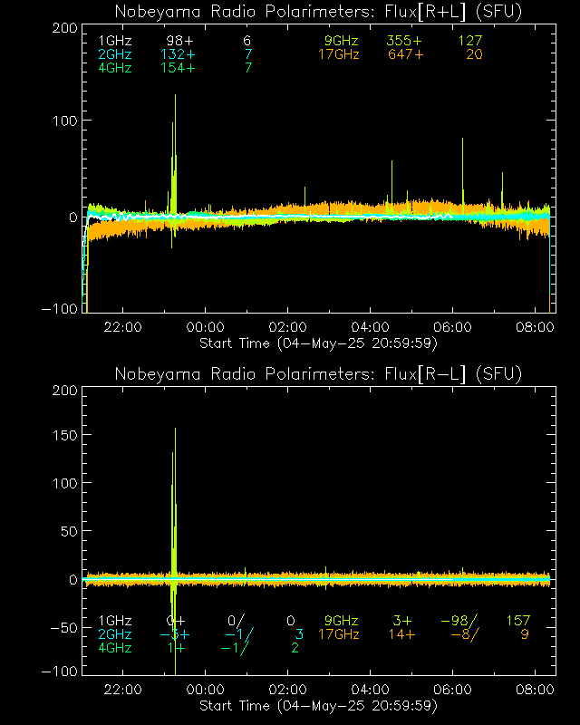580x725 pixels.
Task: Select the 9GHz legend label in R-L plot
Action: 342,621
